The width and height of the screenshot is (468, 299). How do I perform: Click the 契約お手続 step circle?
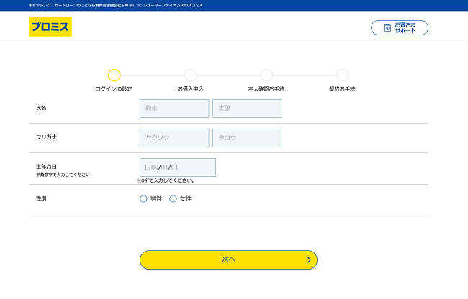pyautogui.click(x=342, y=75)
